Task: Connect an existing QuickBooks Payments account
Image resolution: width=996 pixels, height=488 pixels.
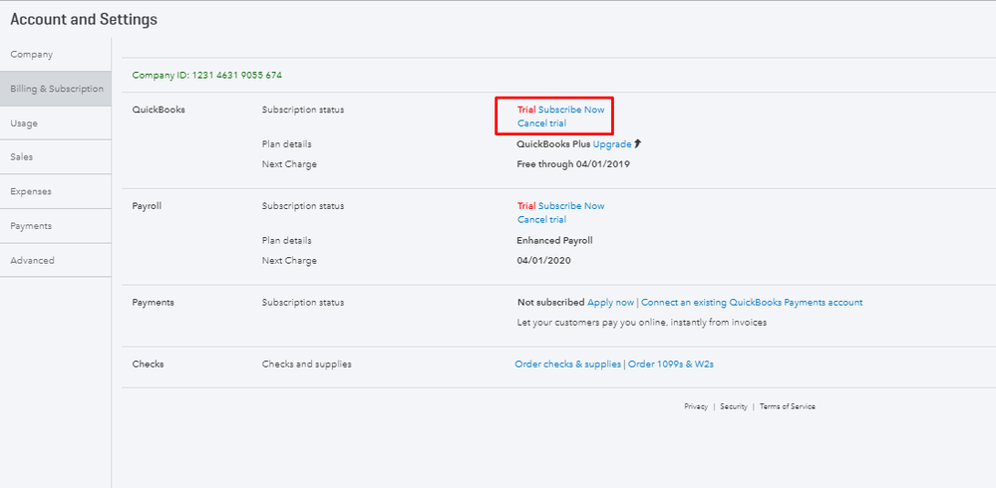Action: tap(752, 303)
